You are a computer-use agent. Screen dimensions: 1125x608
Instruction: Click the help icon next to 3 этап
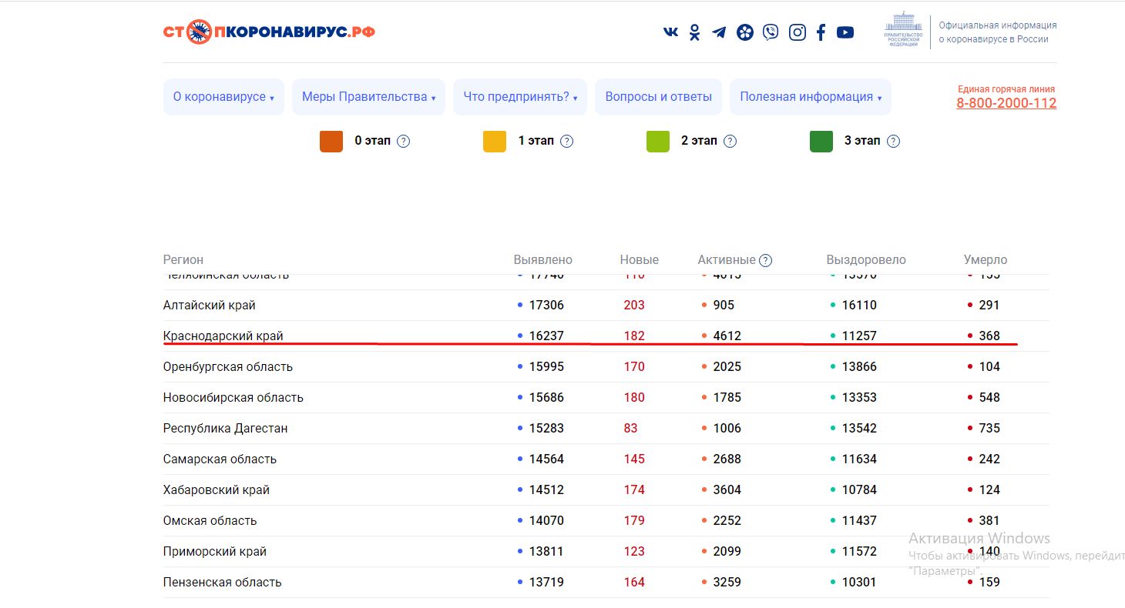[893, 142]
